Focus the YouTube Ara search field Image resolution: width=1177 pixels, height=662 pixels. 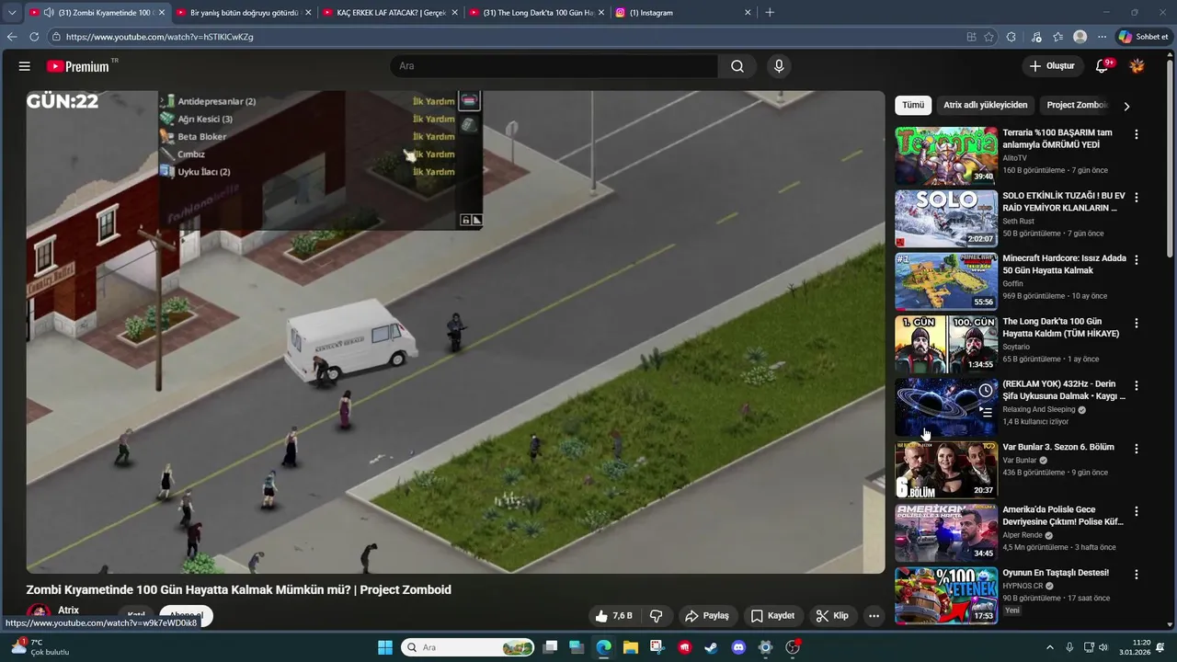click(554, 66)
